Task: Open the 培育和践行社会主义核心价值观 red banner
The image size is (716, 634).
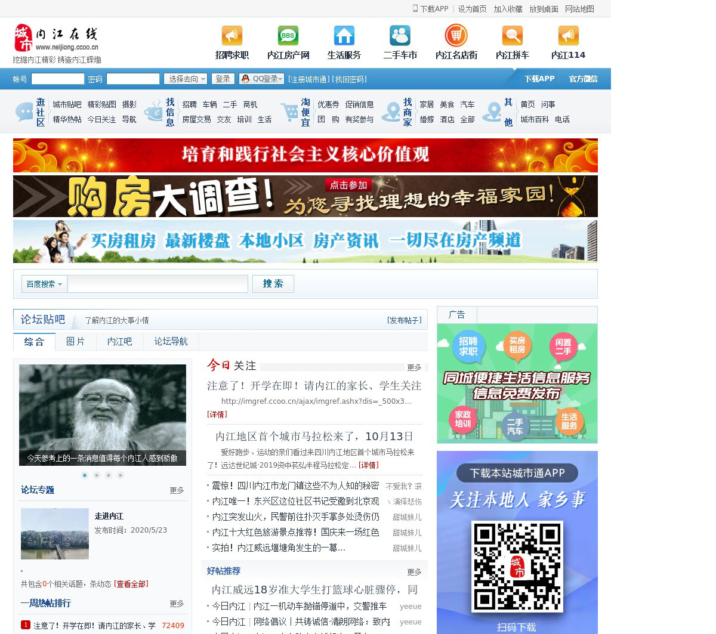Action: tap(305, 155)
